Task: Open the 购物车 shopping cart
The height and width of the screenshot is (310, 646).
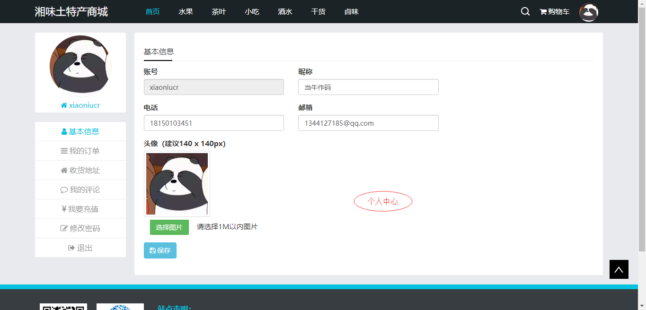Action: pos(555,12)
